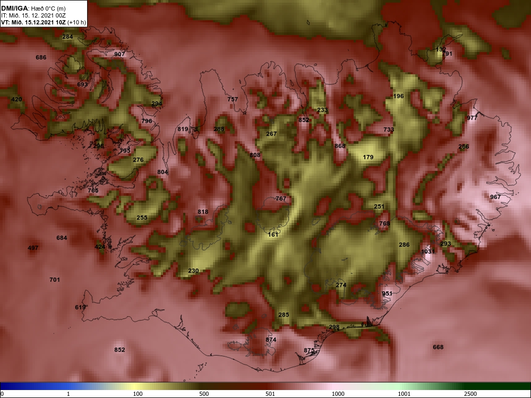Pick the map label 296

click(x=99, y=146)
